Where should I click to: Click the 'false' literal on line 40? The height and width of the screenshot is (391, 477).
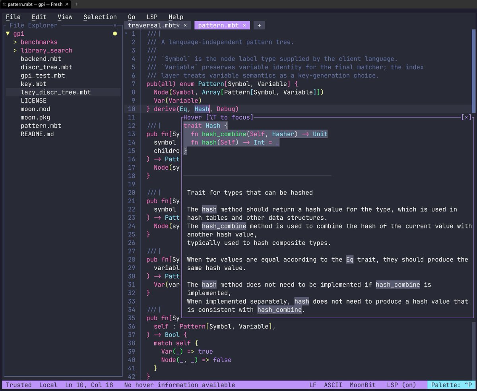click(x=222, y=360)
